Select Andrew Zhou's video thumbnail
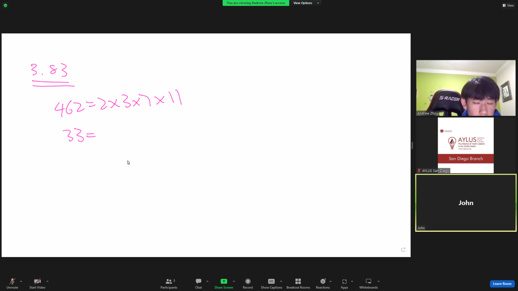518x291 pixels. [x=466, y=88]
